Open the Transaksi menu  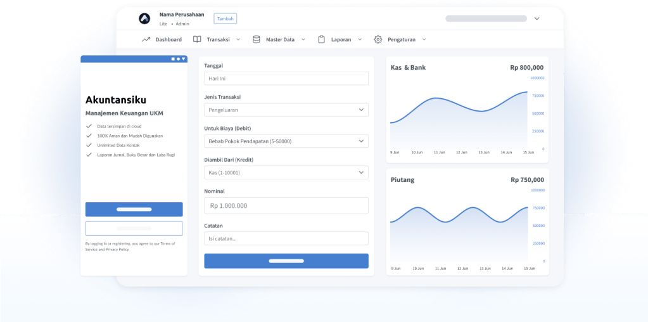click(218, 39)
